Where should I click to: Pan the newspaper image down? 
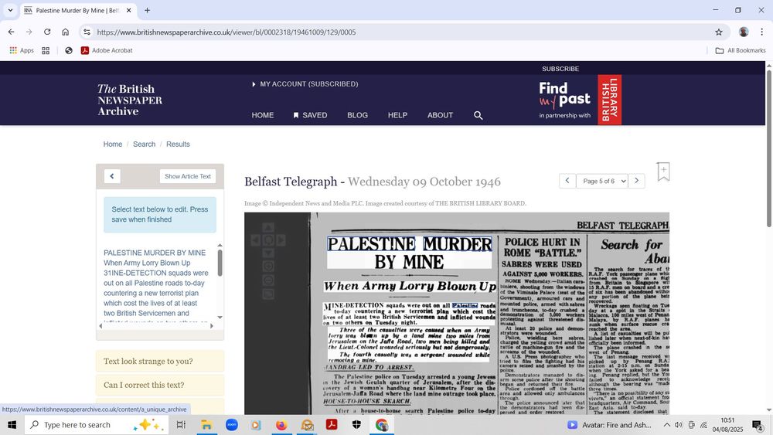268,253
